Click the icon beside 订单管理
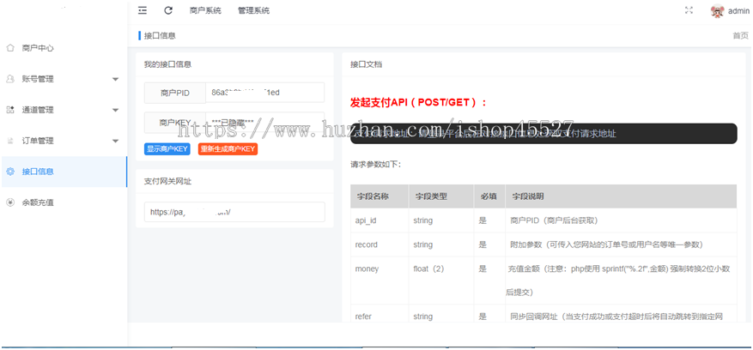753x350 pixels. pyautogui.click(x=10, y=141)
